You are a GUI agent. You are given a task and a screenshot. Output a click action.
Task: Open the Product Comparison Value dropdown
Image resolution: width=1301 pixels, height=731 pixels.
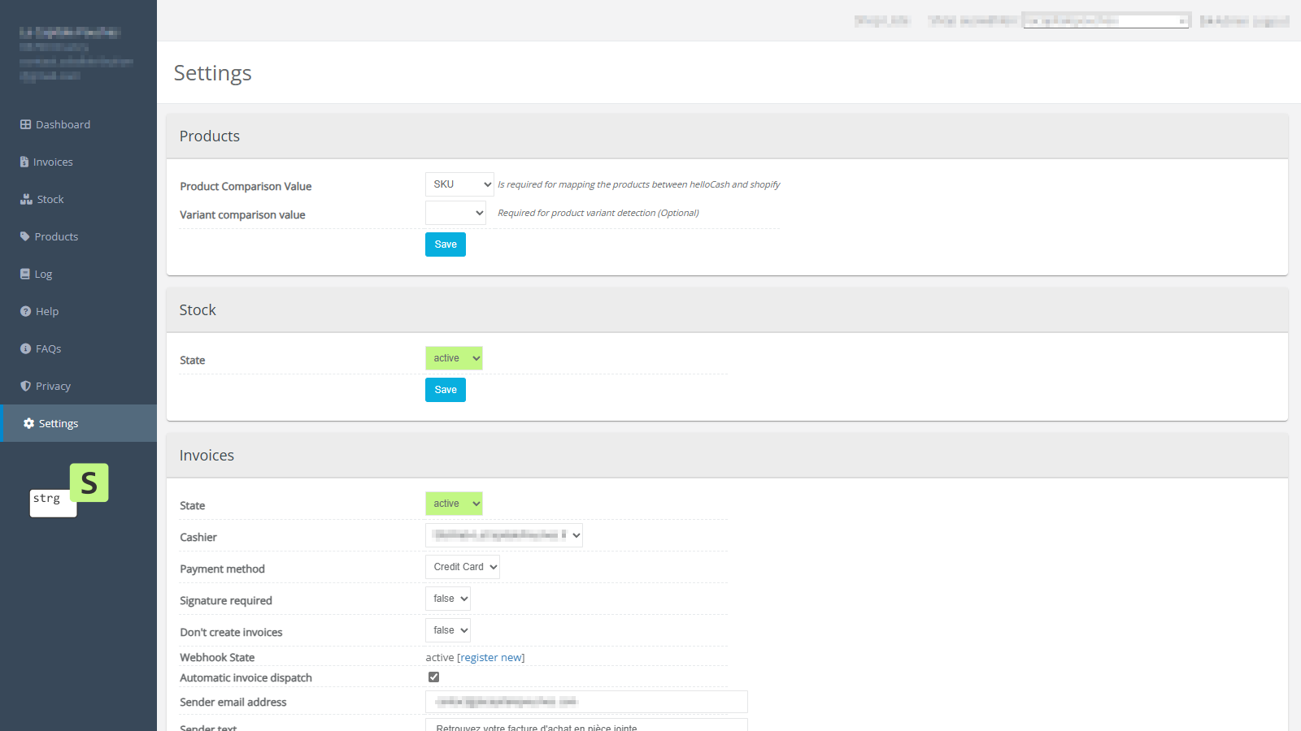pyautogui.click(x=459, y=184)
